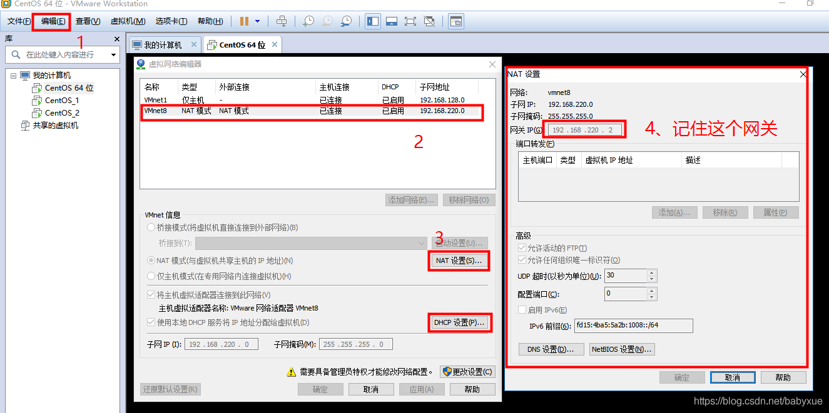
Task: Click the 子网 IP input field
Action: coord(221,344)
